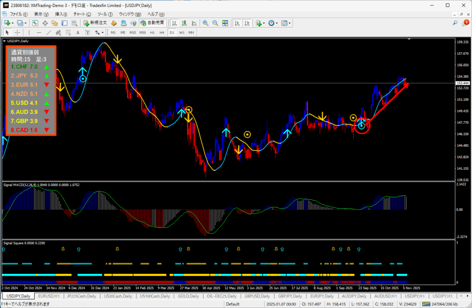This screenshot has width=472, height=308.
Task: Click the zoom in magnifier icon
Action: coord(205,23)
